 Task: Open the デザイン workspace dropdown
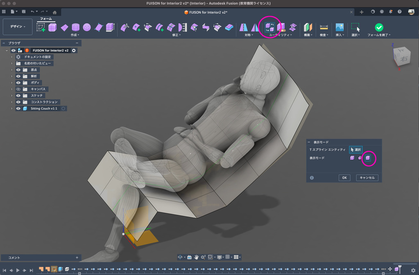pos(18,27)
